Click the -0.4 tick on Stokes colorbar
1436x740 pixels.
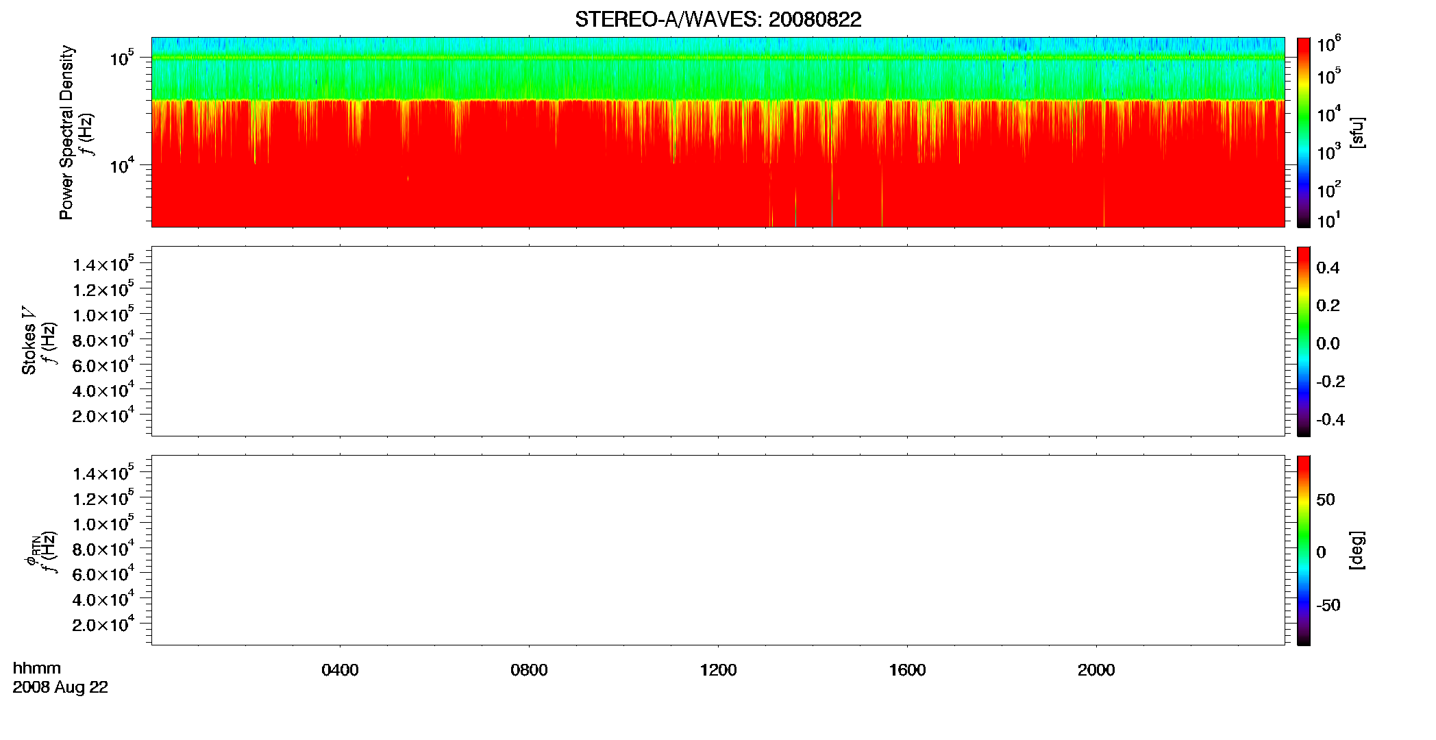click(1330, 419)
